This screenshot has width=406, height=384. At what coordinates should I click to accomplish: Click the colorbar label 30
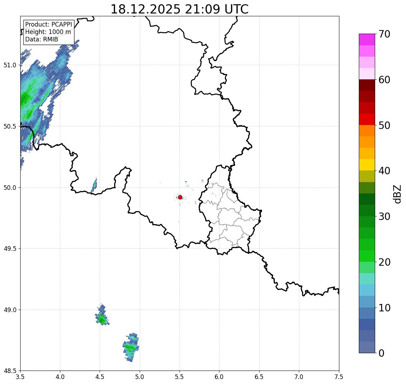click(384, 216)
